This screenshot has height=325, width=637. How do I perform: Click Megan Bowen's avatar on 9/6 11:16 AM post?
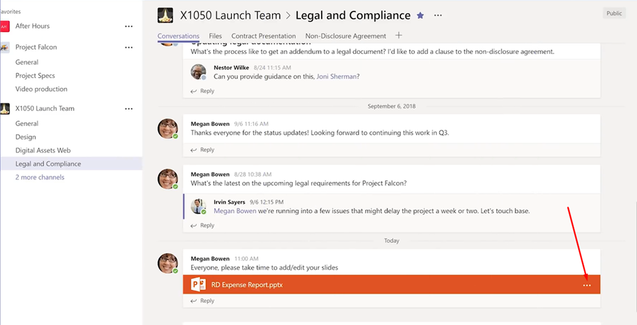(167, 128)
